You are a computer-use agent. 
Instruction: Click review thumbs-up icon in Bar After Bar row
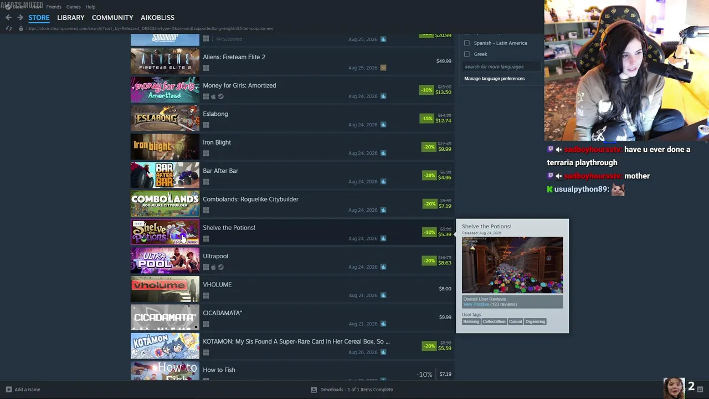tap(383, 182)
